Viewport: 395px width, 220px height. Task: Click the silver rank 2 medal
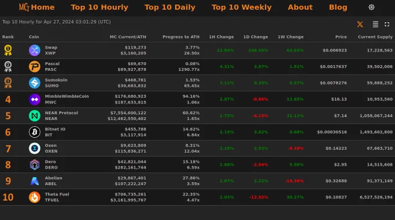[x=8, y=67]
